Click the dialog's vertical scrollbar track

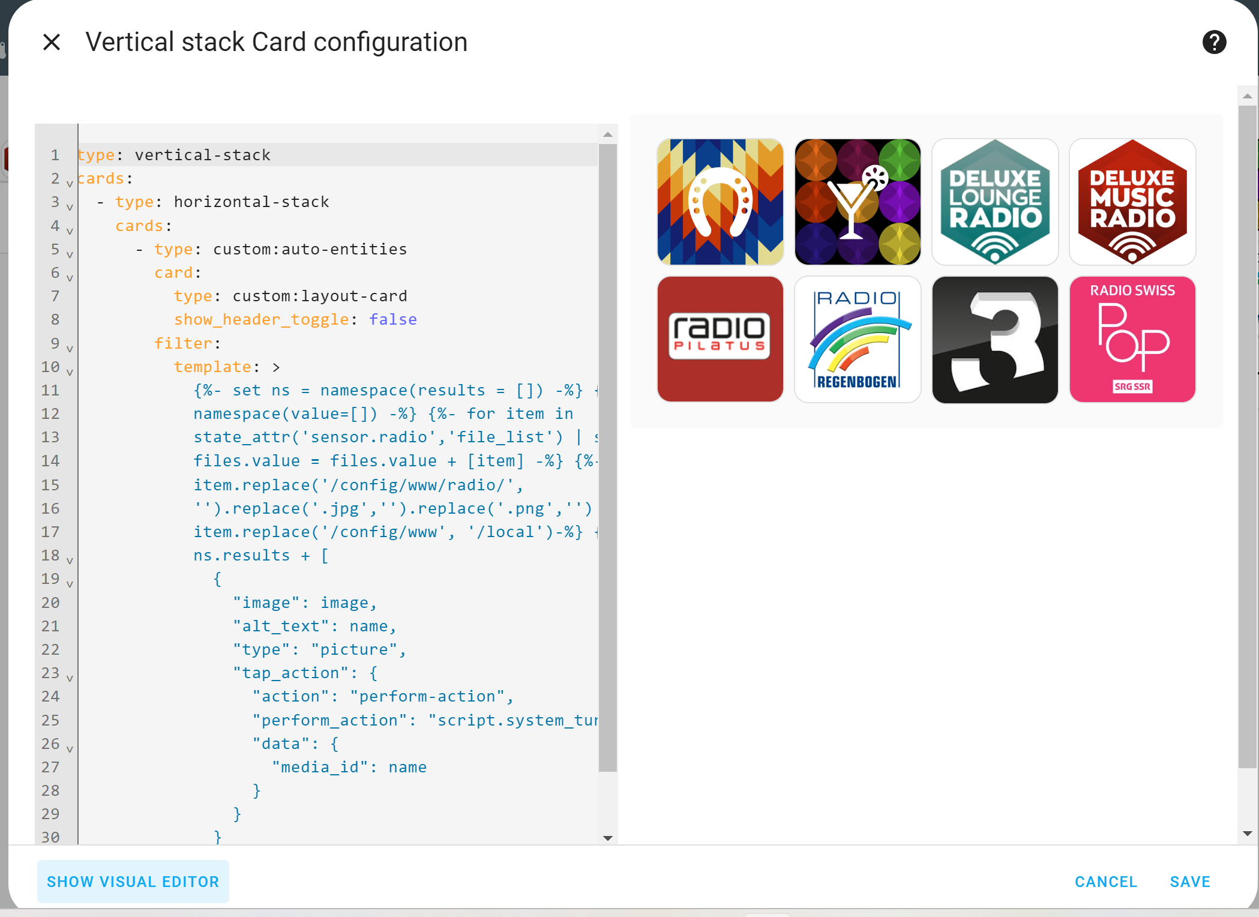1247,798
